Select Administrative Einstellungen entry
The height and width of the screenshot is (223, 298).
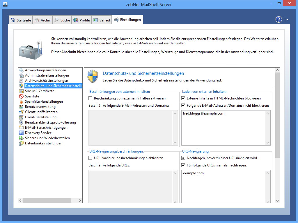pos(47,75)
